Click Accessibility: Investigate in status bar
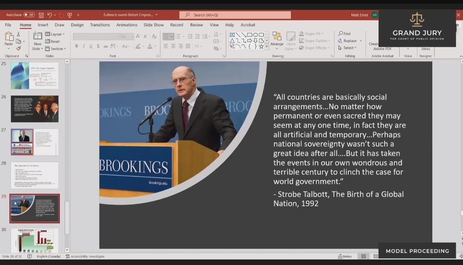 pyautogui.click(x=85, y=257)
